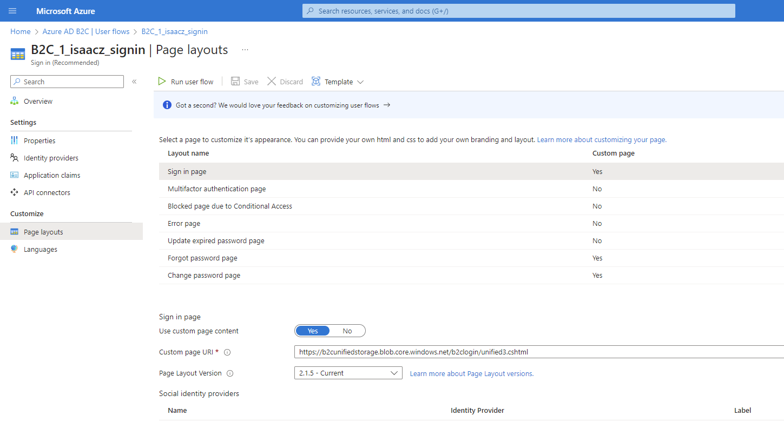Click the feedback banner info icon
This screenshot has height=422, width=784.
[x=167, y=105]
